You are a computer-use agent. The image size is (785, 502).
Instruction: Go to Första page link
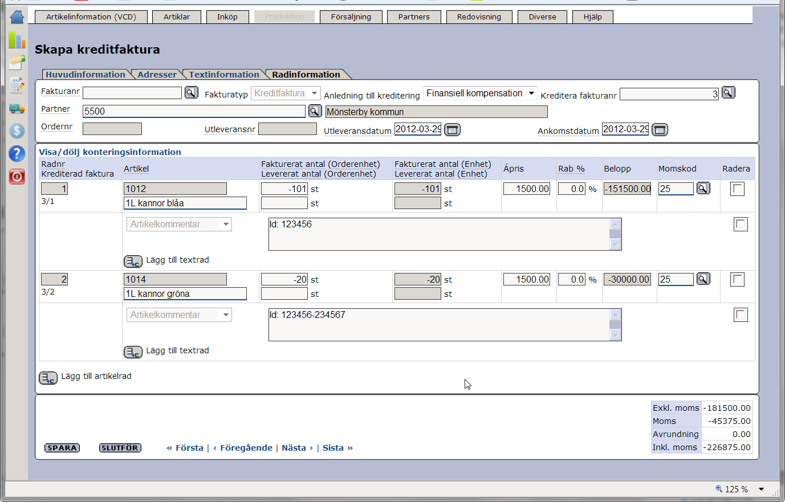pos(185,448)
